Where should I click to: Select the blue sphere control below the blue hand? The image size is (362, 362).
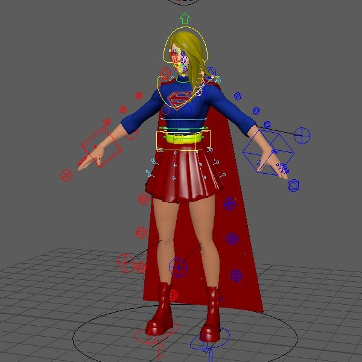tap(294, 185)
